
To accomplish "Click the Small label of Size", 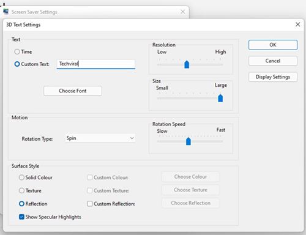I will [x=162, y=88].
